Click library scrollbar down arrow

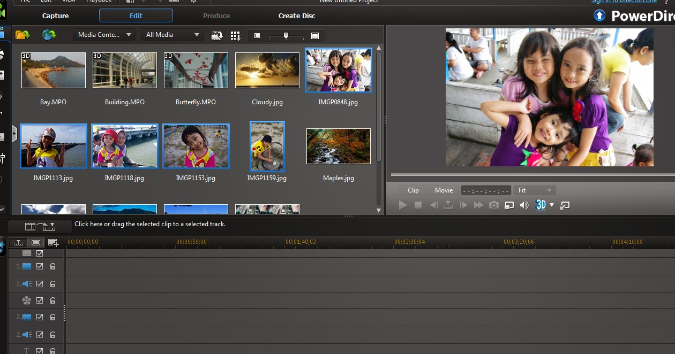[379, 210]
